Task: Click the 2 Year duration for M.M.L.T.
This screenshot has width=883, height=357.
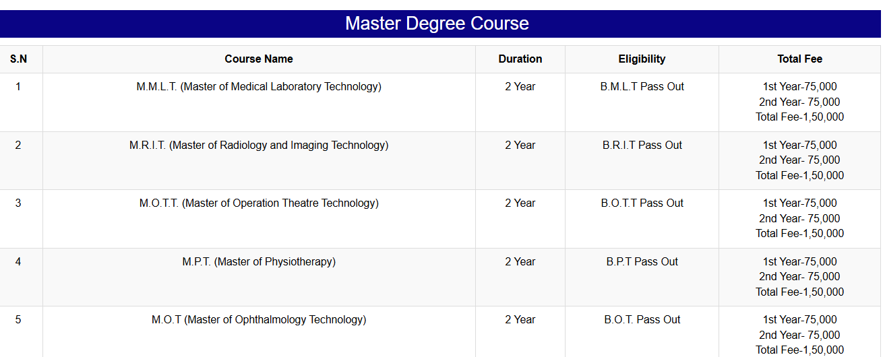Action: point(520,87)
